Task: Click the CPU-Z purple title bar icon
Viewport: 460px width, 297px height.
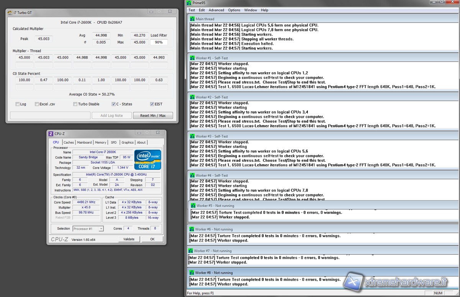Action: click(x=51, y=134)
